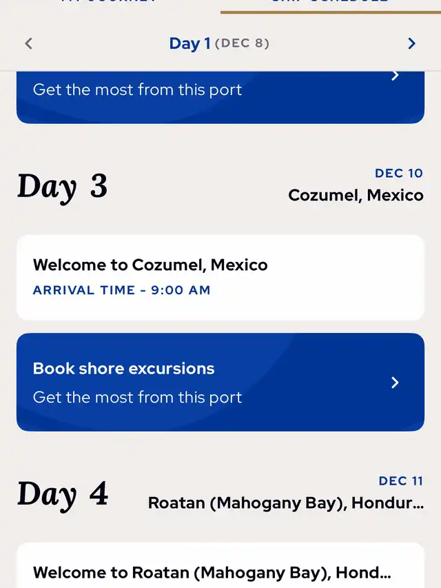The image size is (441, 588).
Task: Tap the Arrival Time - 9:00 AM text
Action: [x=121, y=290]
